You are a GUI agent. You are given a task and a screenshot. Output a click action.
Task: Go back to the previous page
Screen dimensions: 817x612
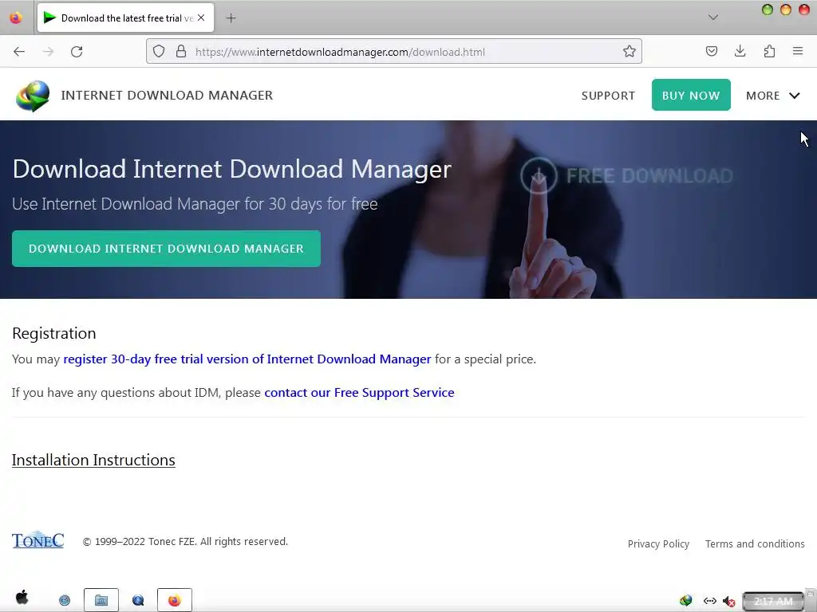coord(19,52)
